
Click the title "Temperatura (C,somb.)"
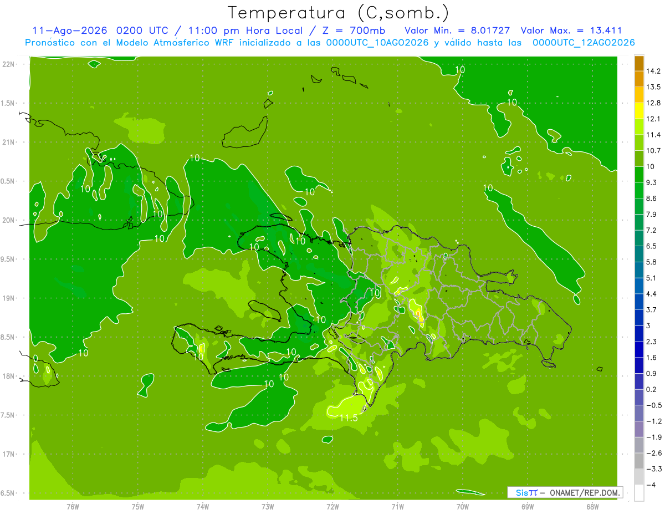pyautogui.click(x=339, y=13)
